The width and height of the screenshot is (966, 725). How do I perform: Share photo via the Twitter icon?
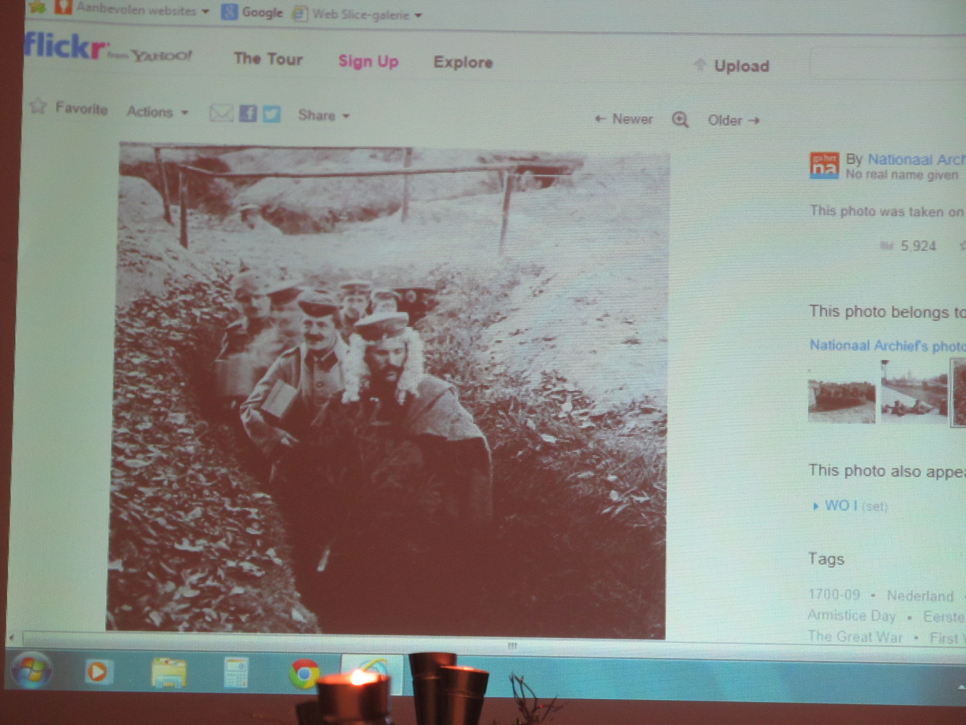click(x=271, y=114)
